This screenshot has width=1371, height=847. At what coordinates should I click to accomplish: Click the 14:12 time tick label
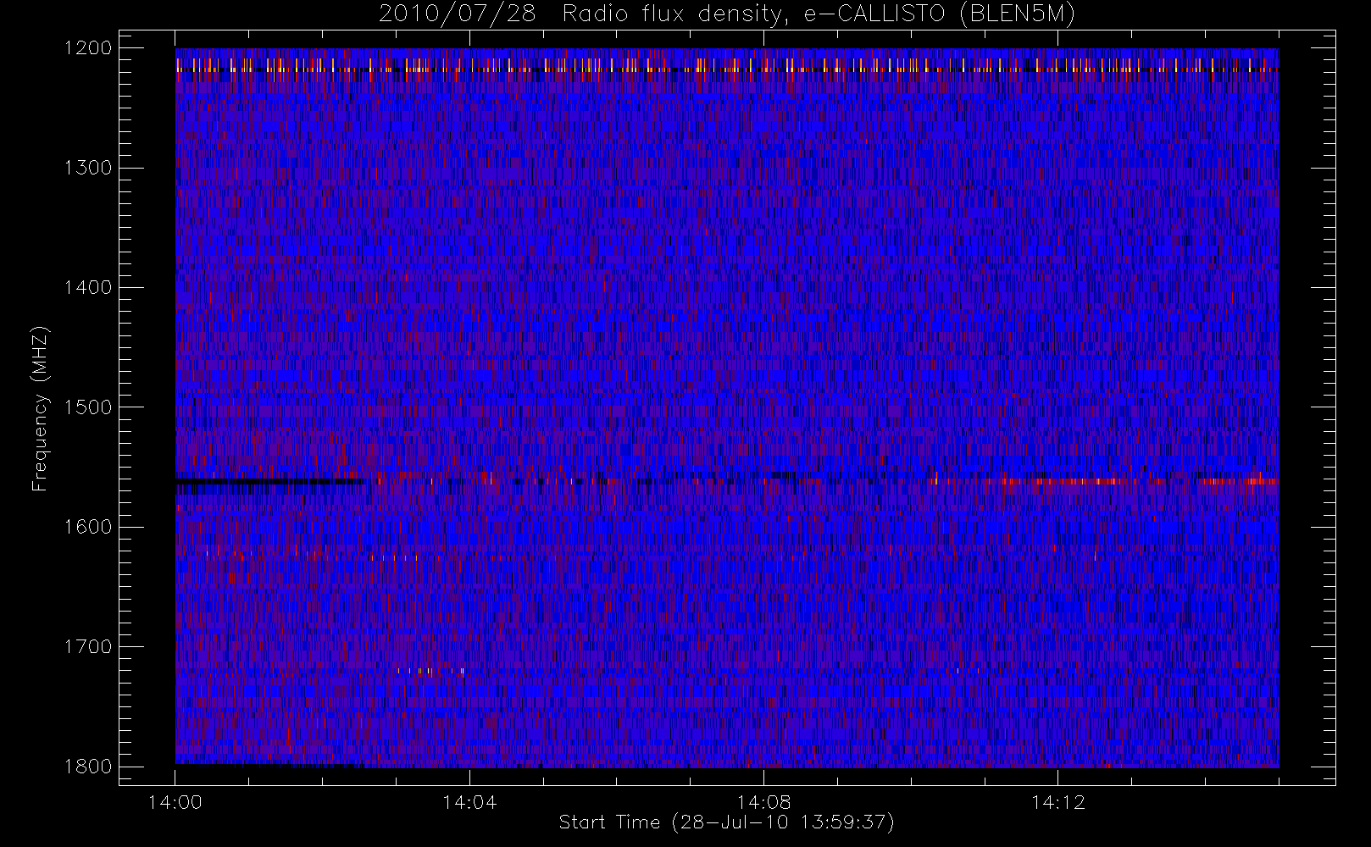[1057, 802]
